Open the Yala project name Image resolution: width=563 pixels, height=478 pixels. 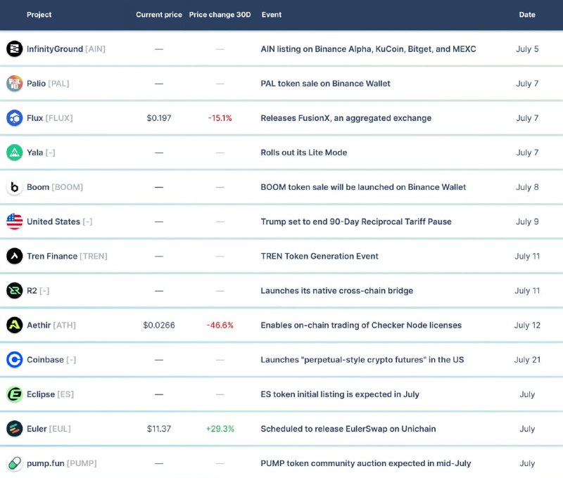[41, 153]
